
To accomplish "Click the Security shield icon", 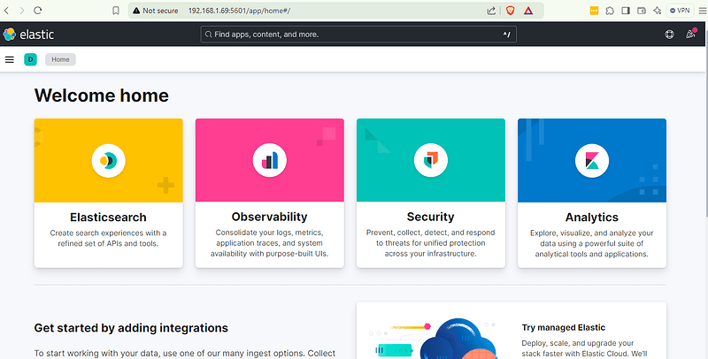I will [x=431, y=161].
